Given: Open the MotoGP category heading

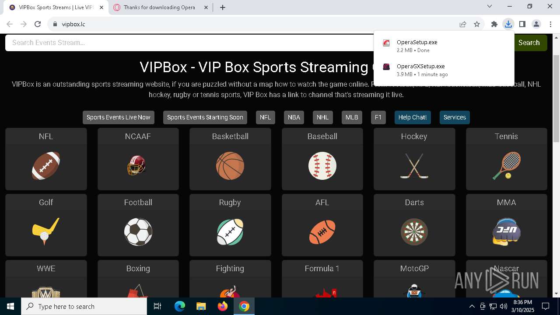Looking at the screenshot, I should coord(414,268).
